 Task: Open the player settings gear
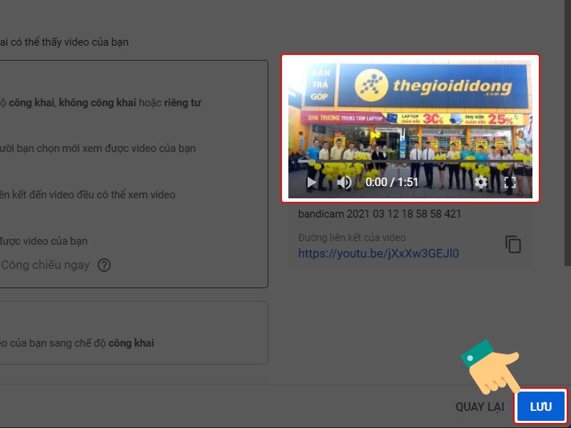click(x=482, y=182)
